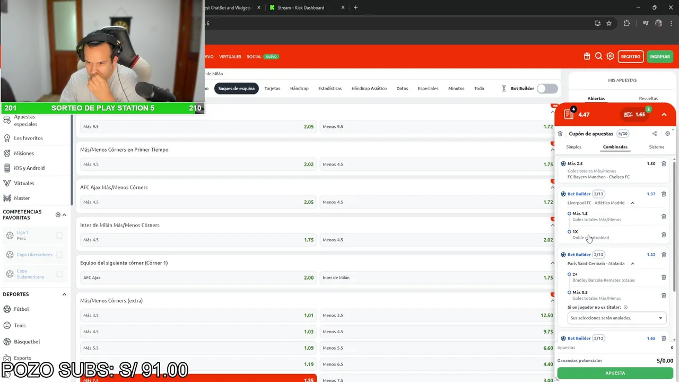The image size is (679, 382).
Task: Switch coupon to Simples tab
Action: 573,147
